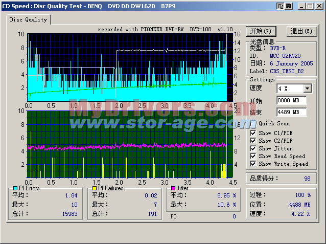Select the Disc Quality tab
This screenshot has width=326, height=244.
click(29, 20)
